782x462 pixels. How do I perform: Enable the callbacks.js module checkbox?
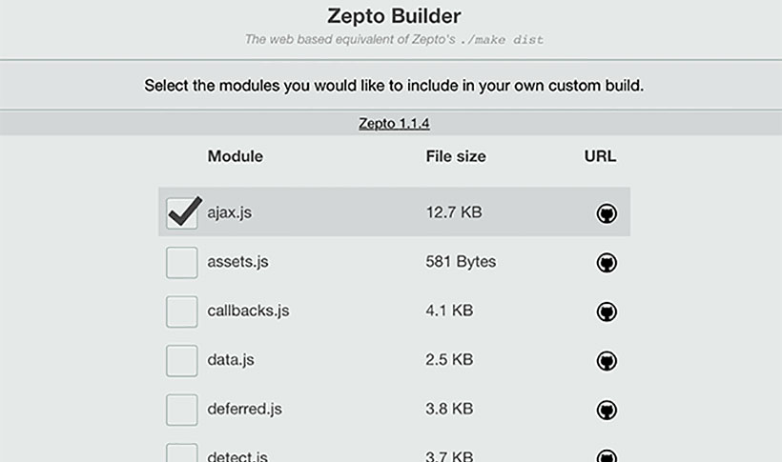point(181,311)
